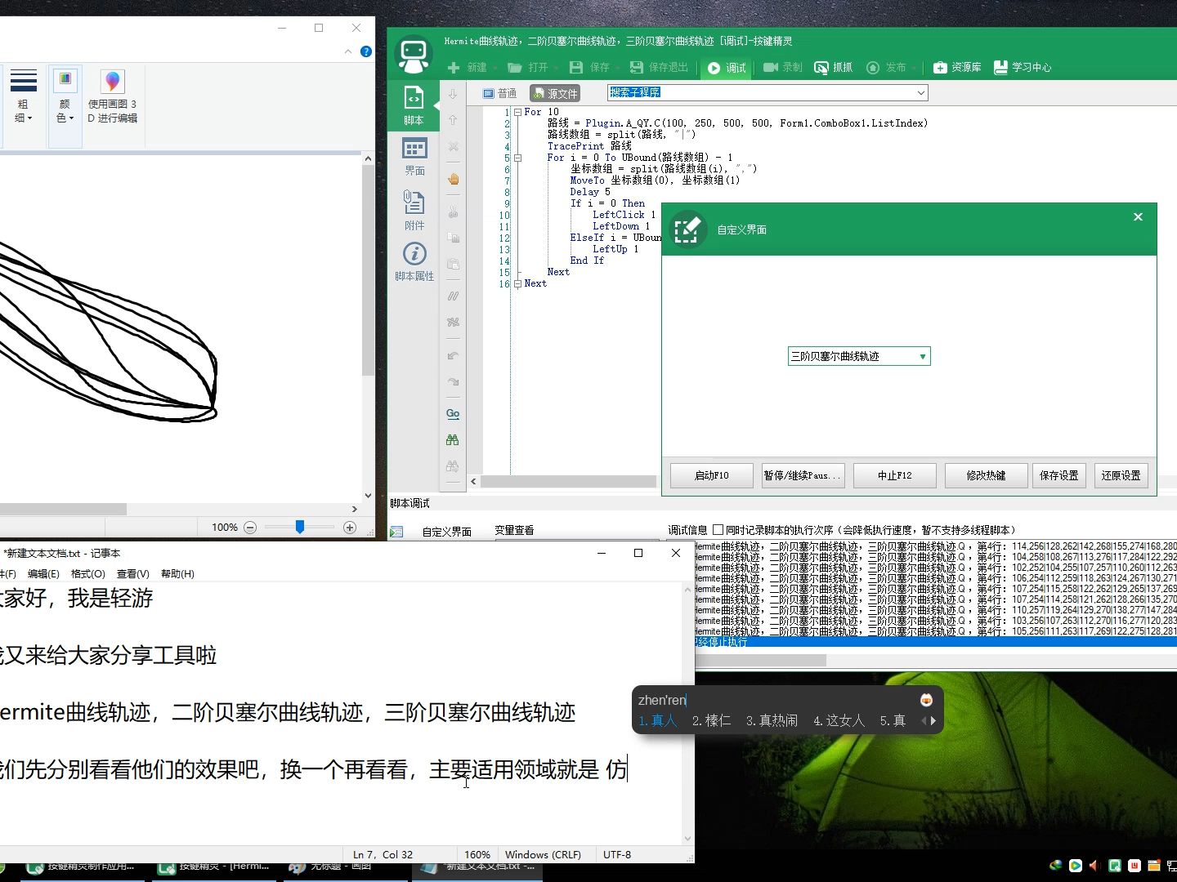1177x882 pixels.
Task: Click the green binoculars find icon
Action: pyautogui.click(x=453, y=440)
